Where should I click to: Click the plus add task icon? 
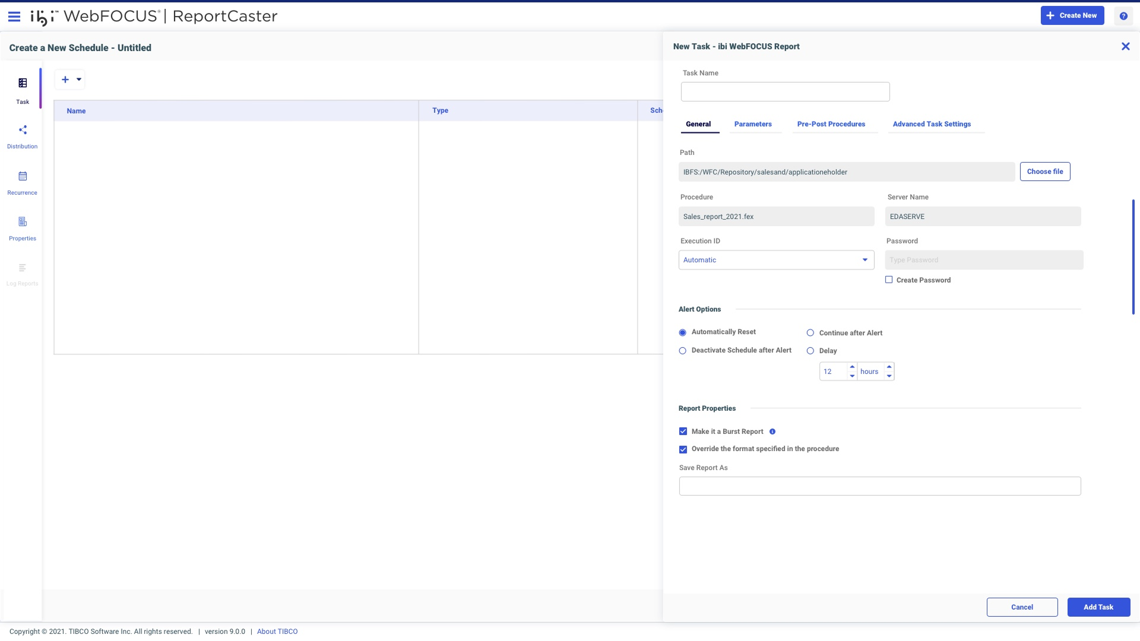click(x=65, y=80)
